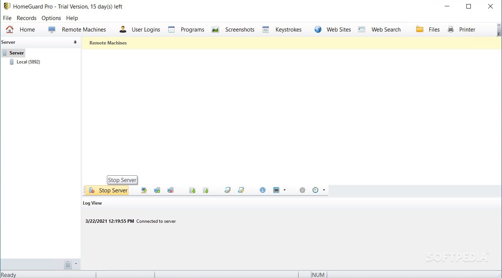Click the Log View label
The width and height of the screenshot is (502, 278).
(92, 203)
